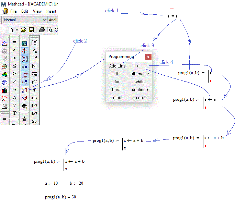Viewport: 246px width, 209px height.
Task: Open the File menu
Action: pyautogui.click(x=13, y=11)
